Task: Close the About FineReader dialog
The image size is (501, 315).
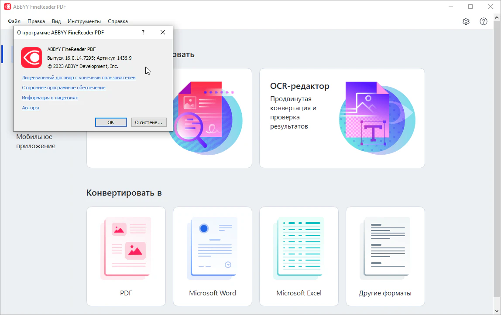Action: (x=162, y=32)
